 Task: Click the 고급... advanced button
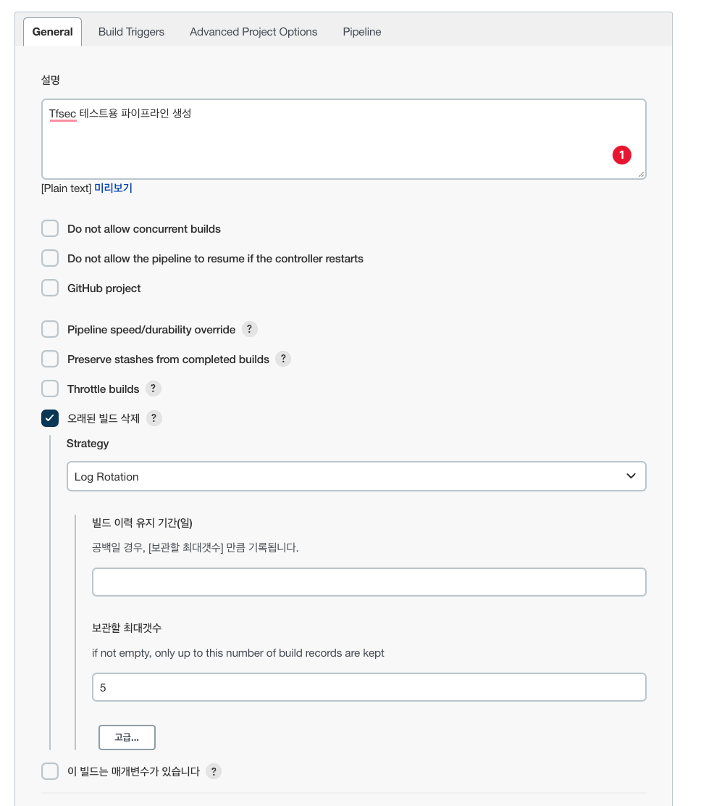pos(127,738)
